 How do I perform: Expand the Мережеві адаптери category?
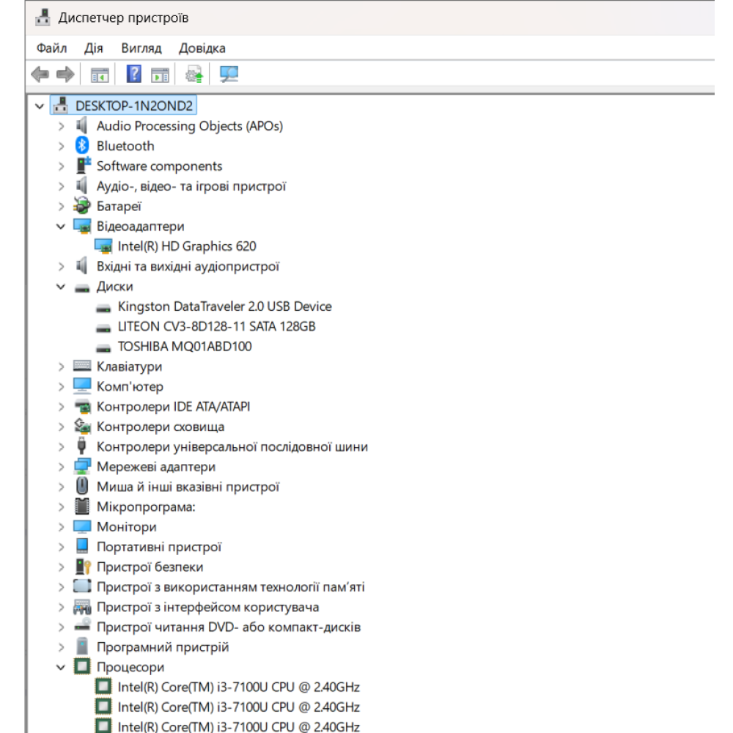[61, 467]
